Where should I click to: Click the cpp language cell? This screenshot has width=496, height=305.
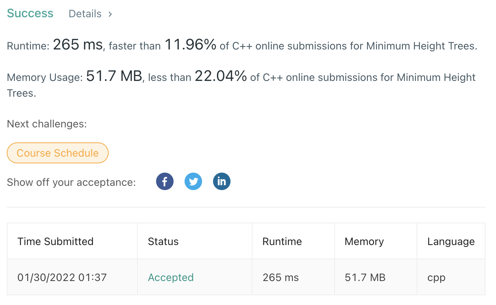436,278
